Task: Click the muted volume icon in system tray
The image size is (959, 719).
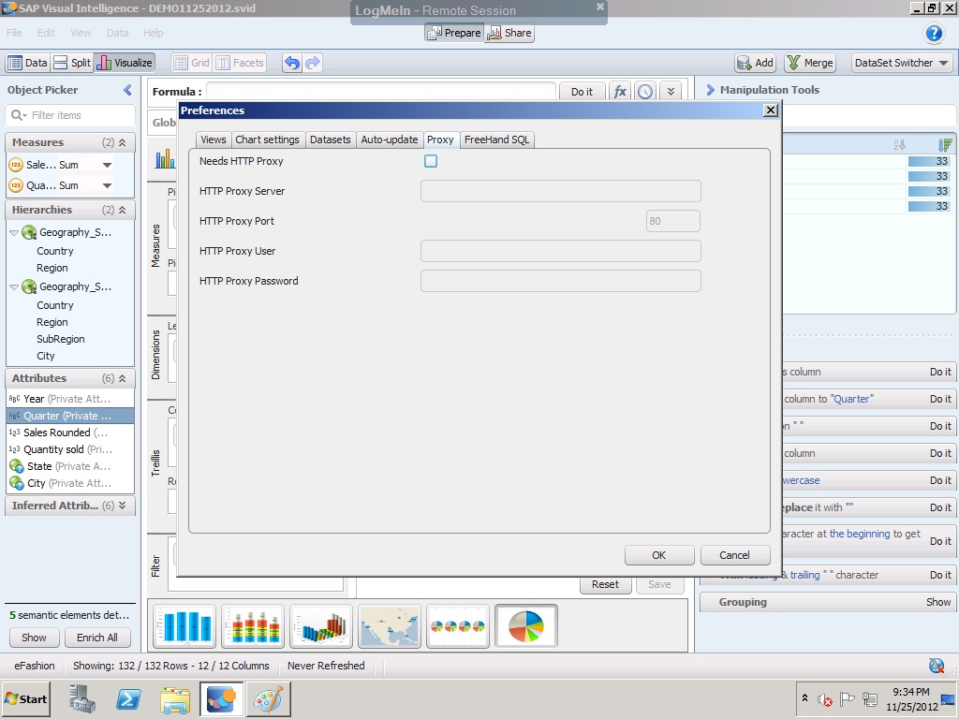Action: tap(825, 698)
